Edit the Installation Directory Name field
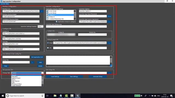 pyautogui.click(x=21, y=22)
